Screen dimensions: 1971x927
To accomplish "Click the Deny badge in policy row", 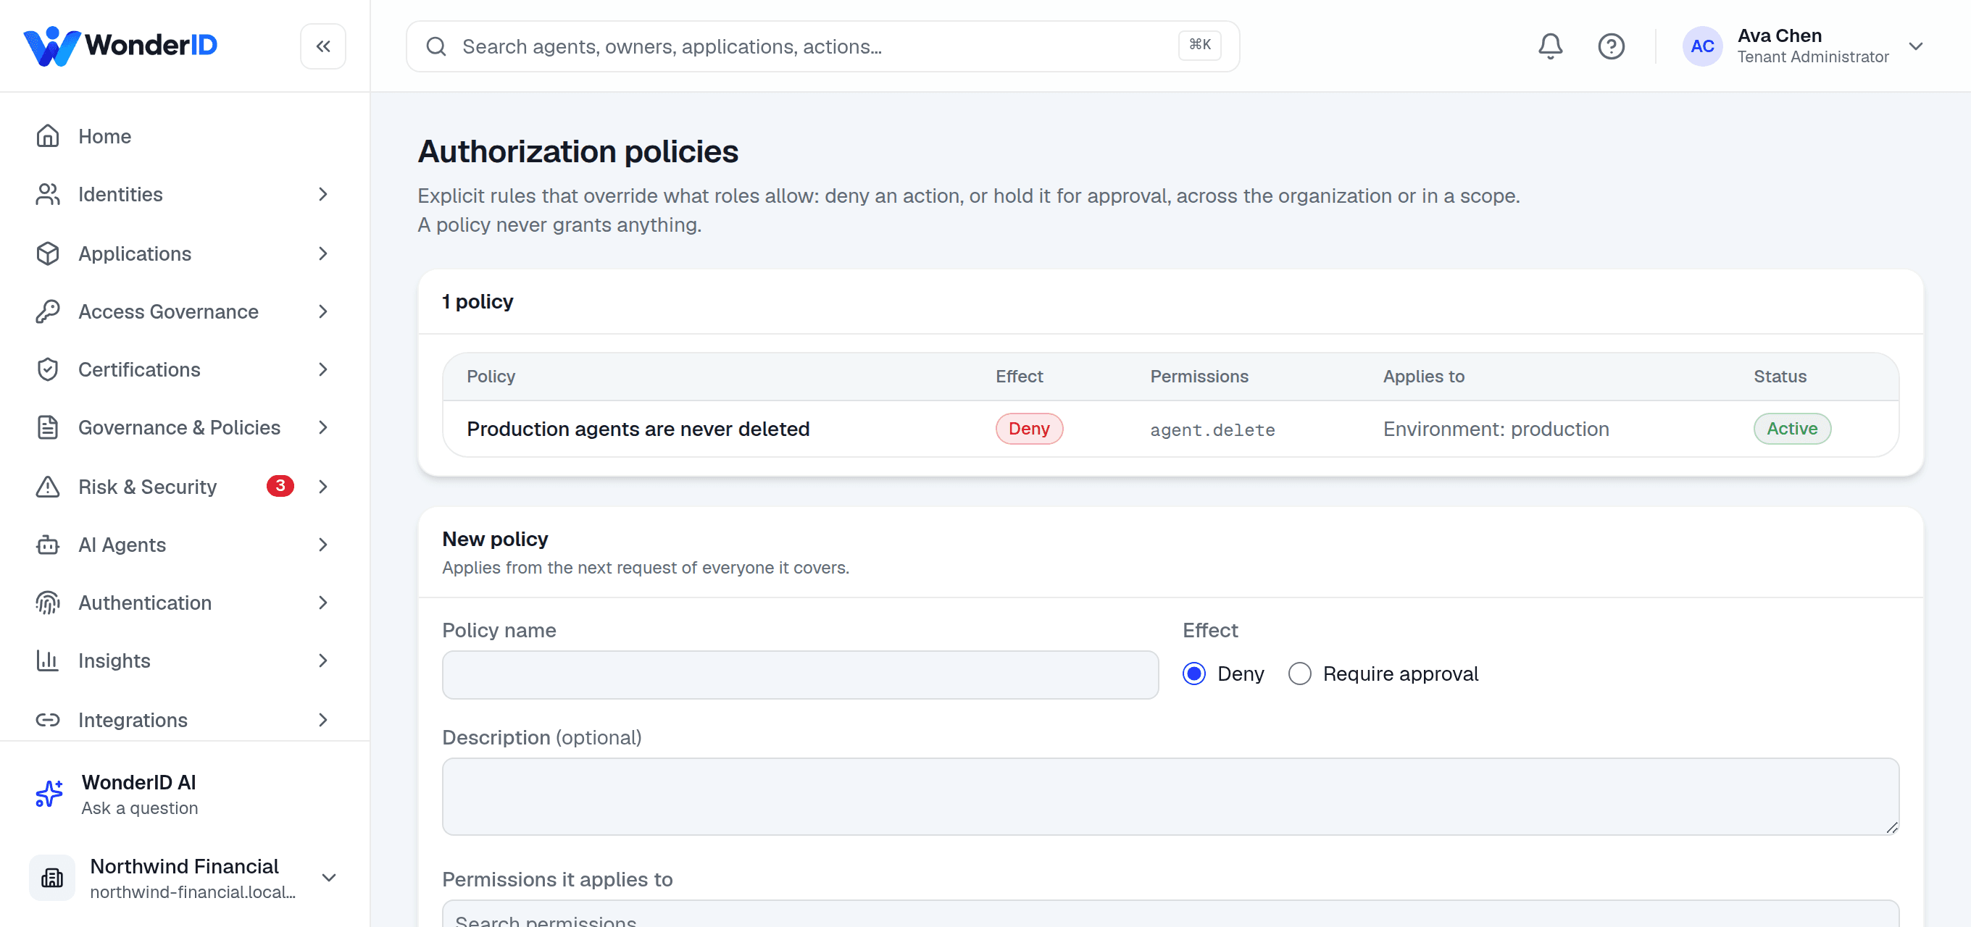I will point(1029,429).
